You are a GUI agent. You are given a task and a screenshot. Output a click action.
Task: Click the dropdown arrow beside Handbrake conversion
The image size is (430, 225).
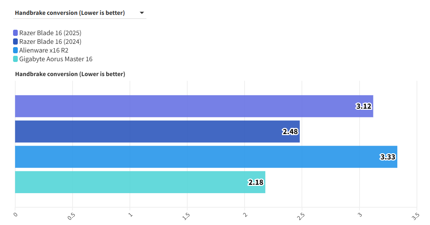click(142, 13)
